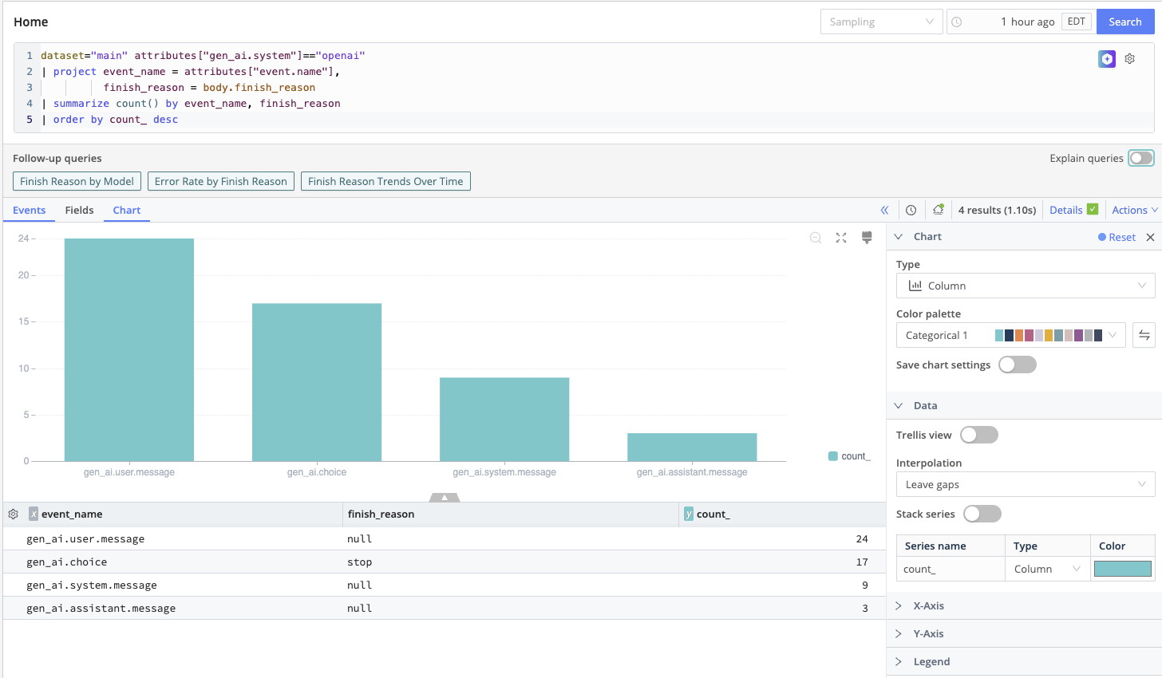Click the zoom out chart icon

pyautogui.click(x=816, y=238)
